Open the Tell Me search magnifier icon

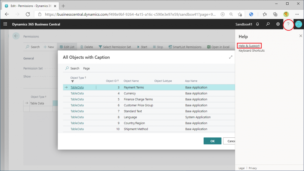click(x=268, y=24)
